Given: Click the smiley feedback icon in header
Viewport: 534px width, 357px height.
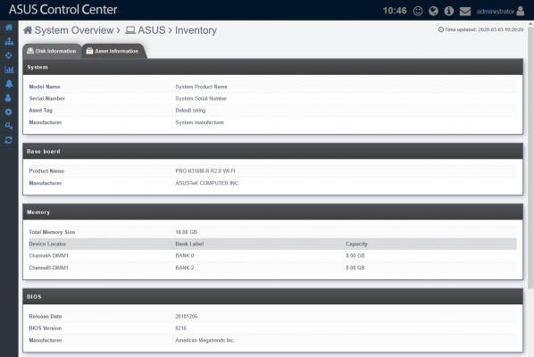Looking at the screenshot, I should pos(418,12).
